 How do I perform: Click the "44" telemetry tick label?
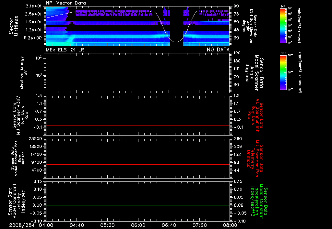pos(236,170)
